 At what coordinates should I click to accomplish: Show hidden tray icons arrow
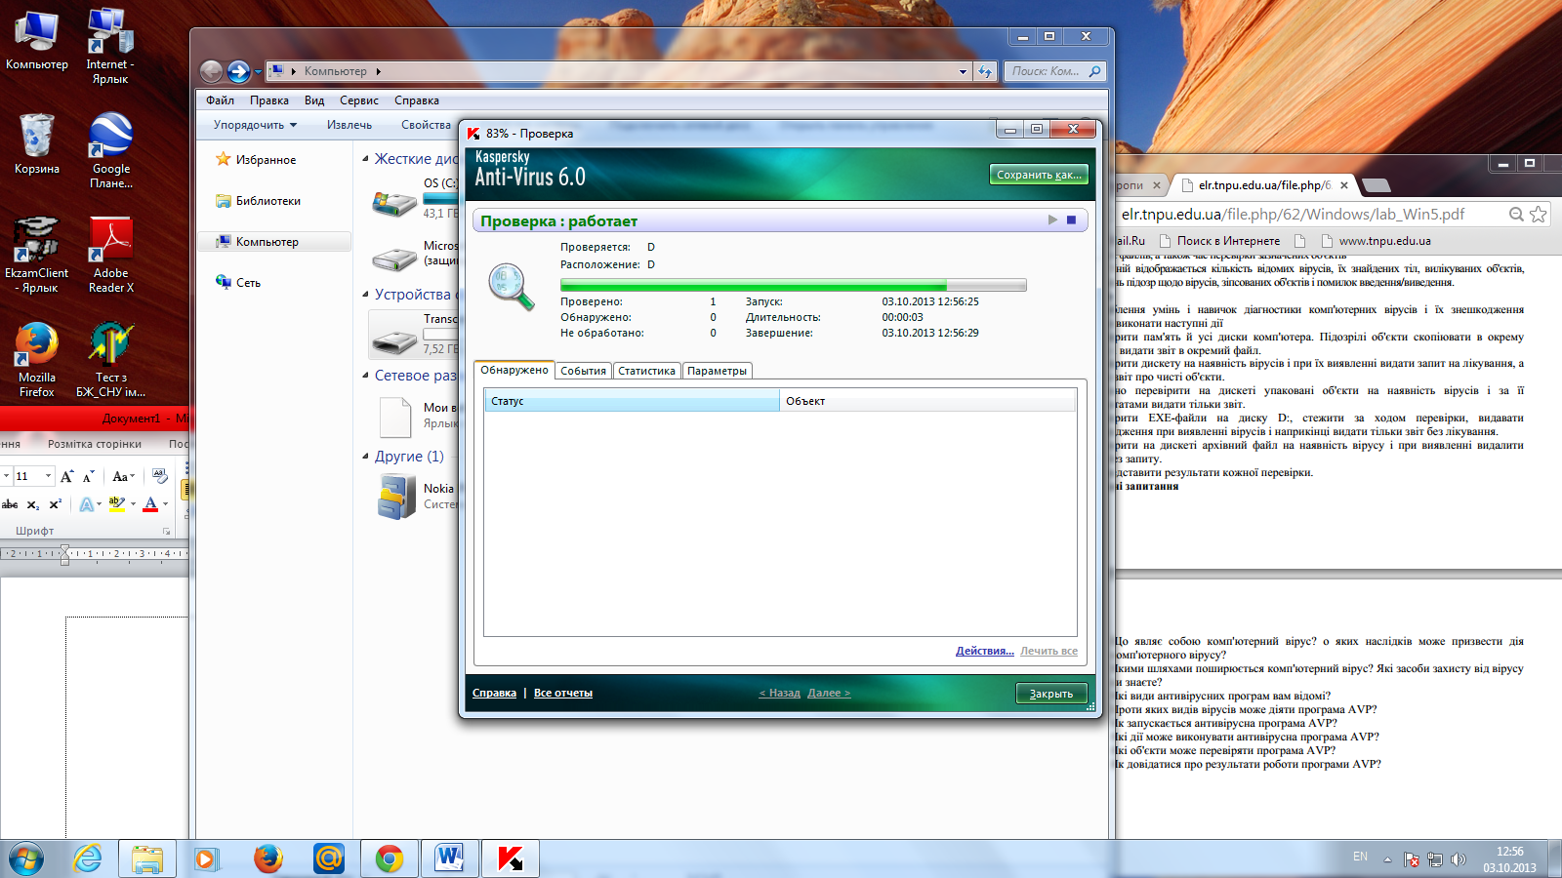tap(1387, 859)
